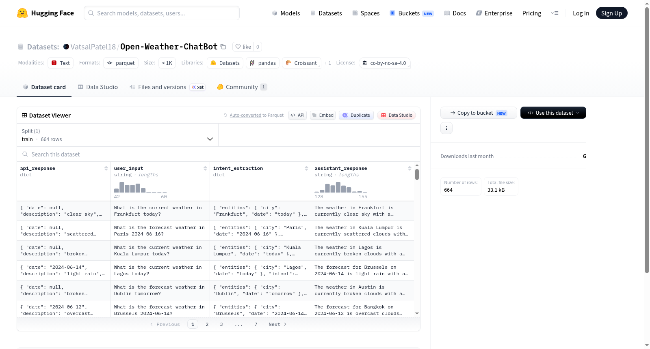Like the dataset with the heart button
Viewport: 650px width, 349px height.
[243, 47]
